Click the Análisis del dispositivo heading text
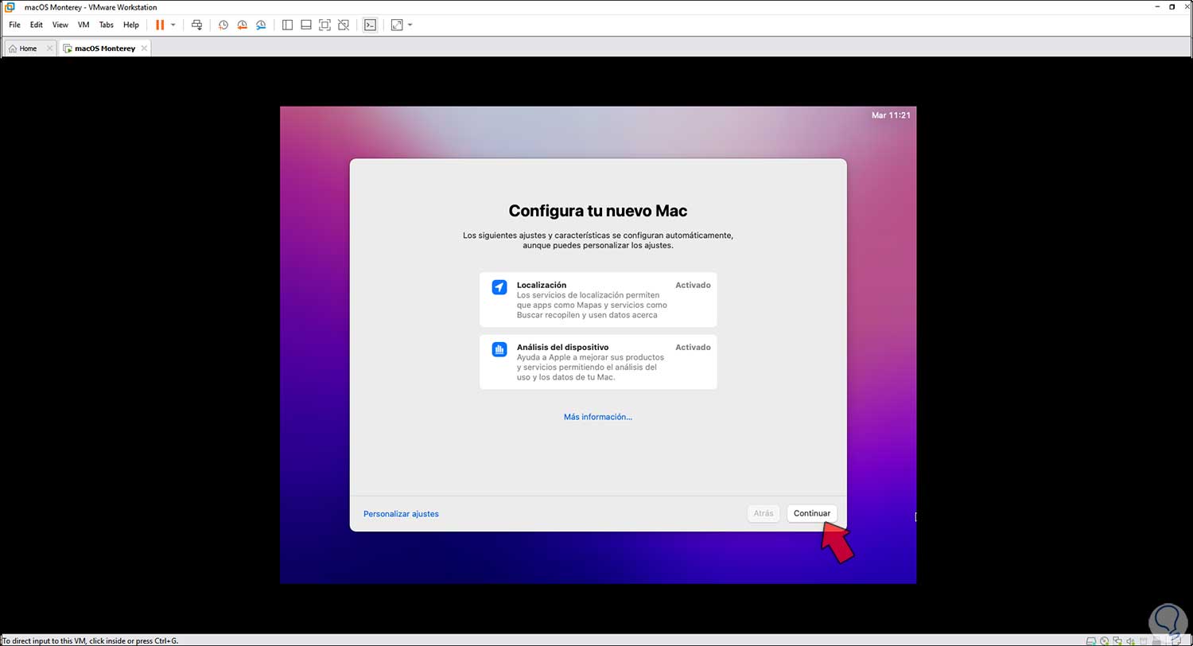Image resolution: width=1193 pixels, height=646 pixels. (x=563, y=347)
